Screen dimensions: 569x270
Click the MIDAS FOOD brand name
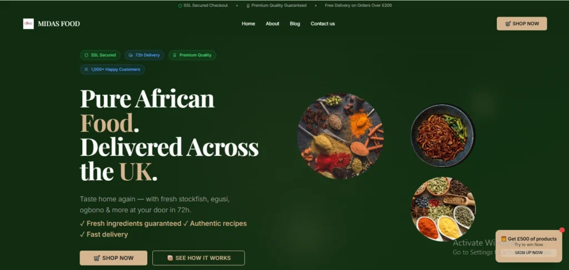(x=59, y=24)
